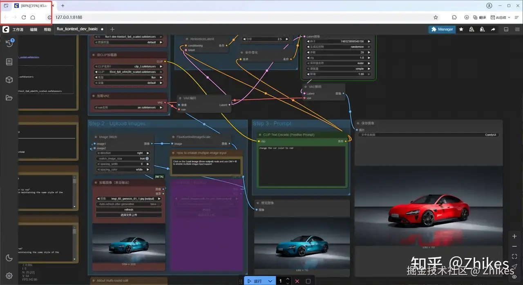Image resolution: width=523 pixels, height=285 pixels.
Task: Toggle match_image_size in Image Stitch
Action: (123, 158)
